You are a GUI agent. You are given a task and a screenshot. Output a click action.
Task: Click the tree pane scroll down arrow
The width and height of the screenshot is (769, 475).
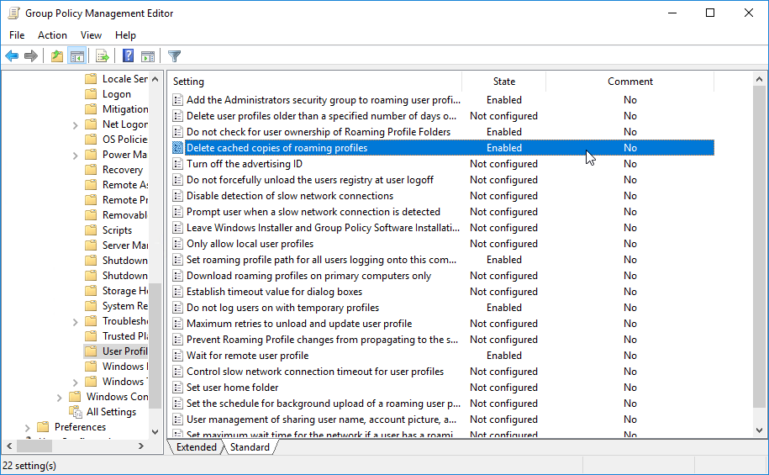pyautogui.click(x=155, y=431)
